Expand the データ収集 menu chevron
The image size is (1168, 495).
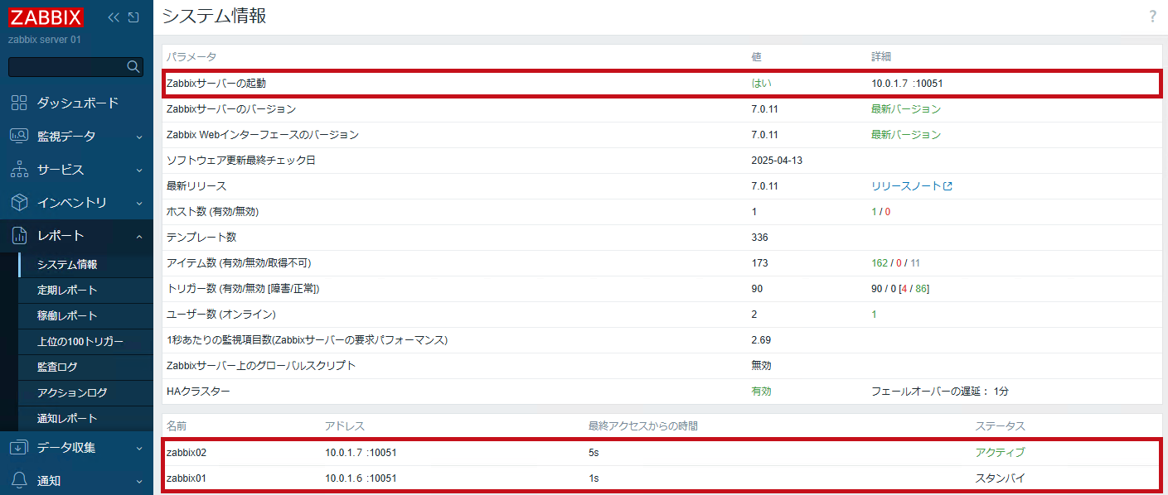139,448
